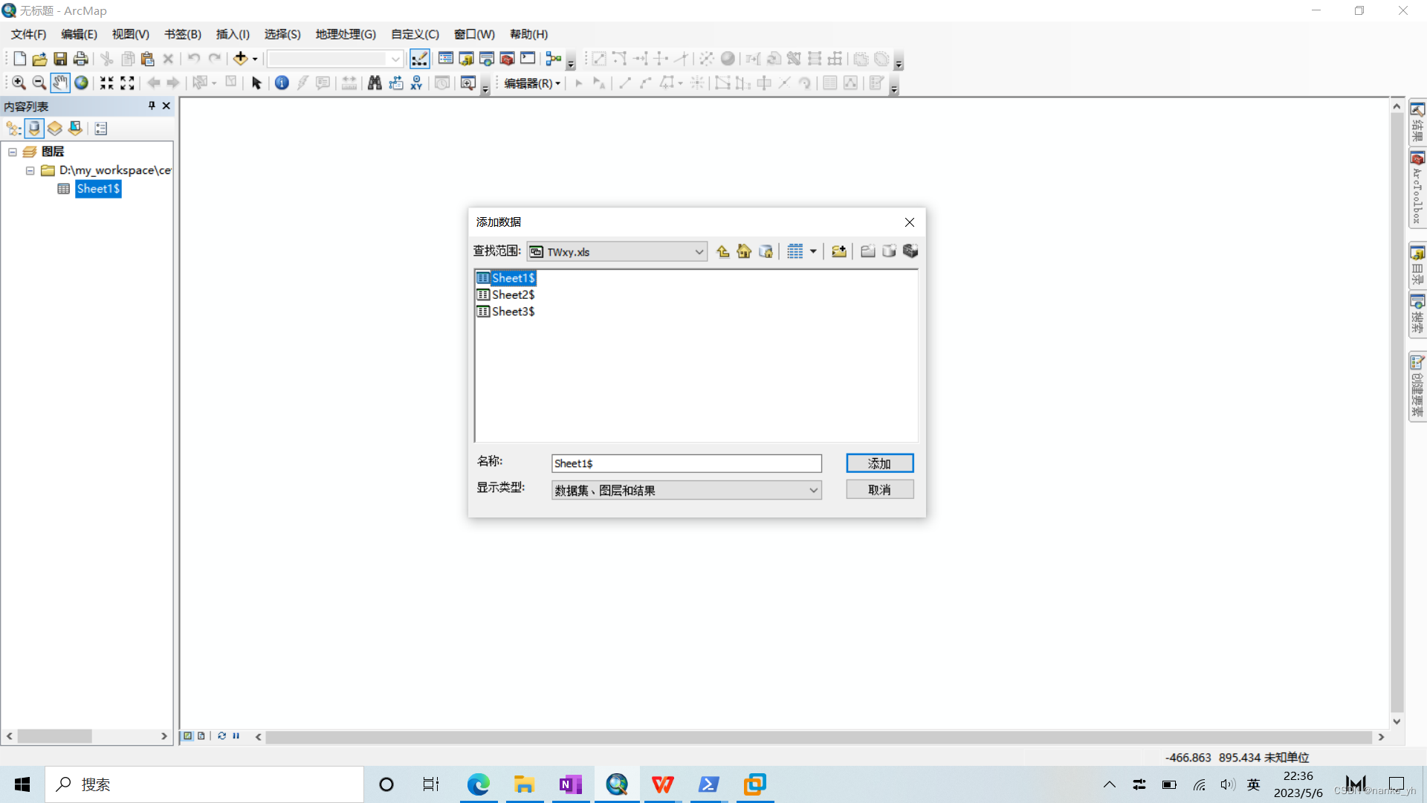
Task: Open the Geoprocessing (地理处理) menu
Action: (x=346, y=34)
